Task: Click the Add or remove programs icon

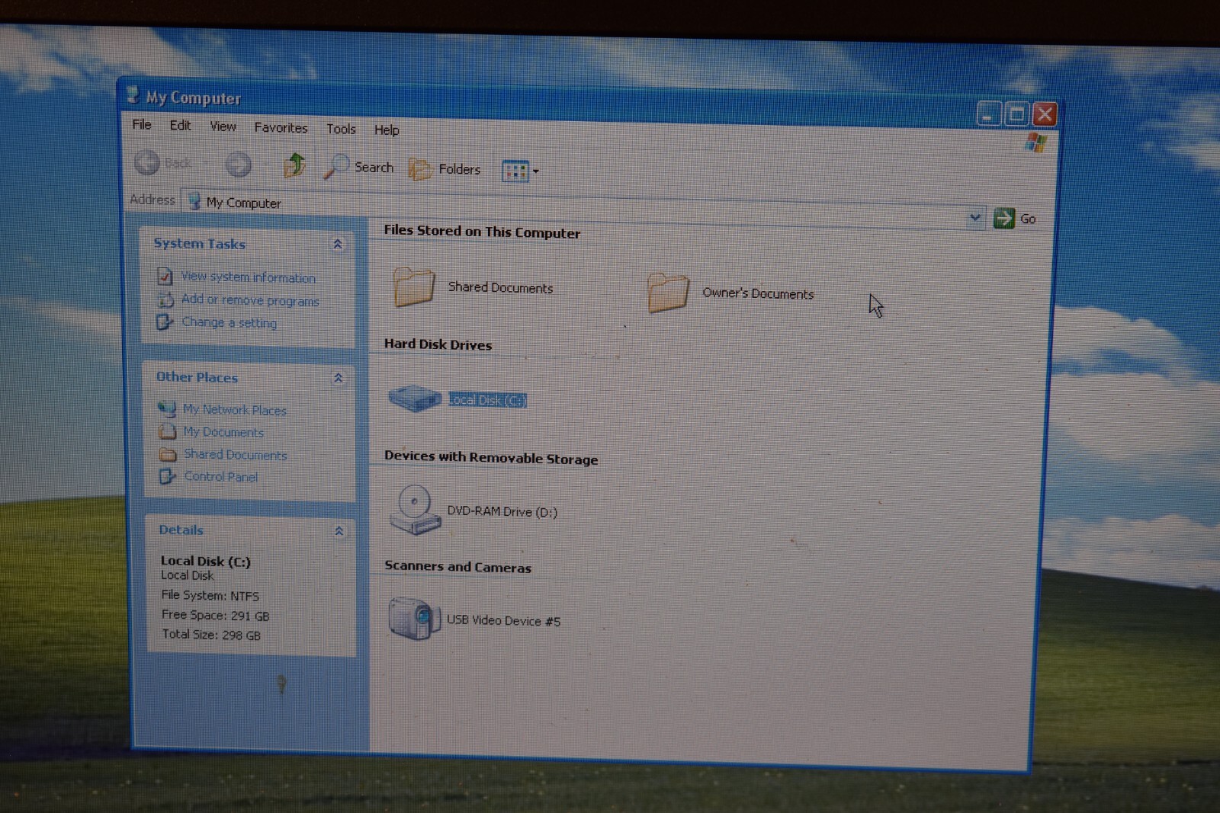Action: pos(165,299)
